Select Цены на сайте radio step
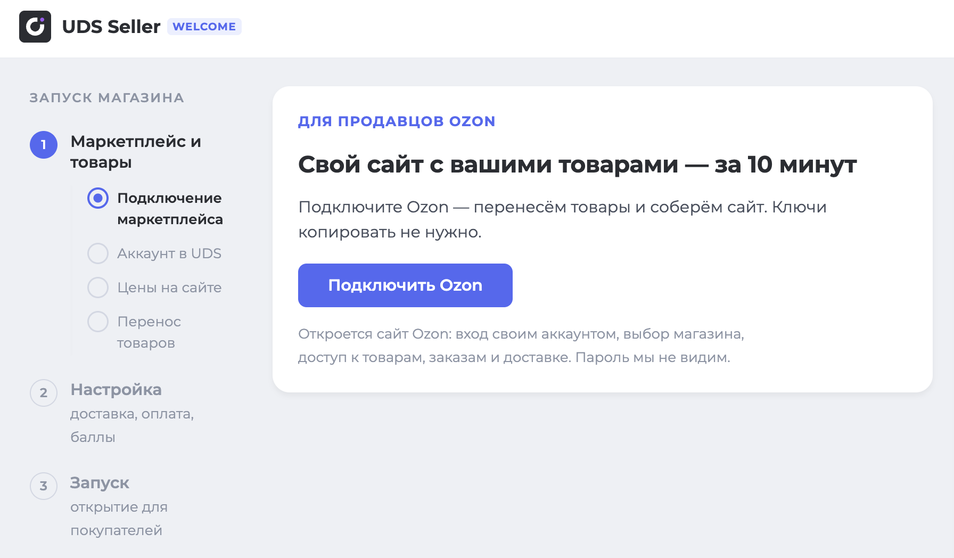The height and width of the screenshot is (558, 954). 98,288
